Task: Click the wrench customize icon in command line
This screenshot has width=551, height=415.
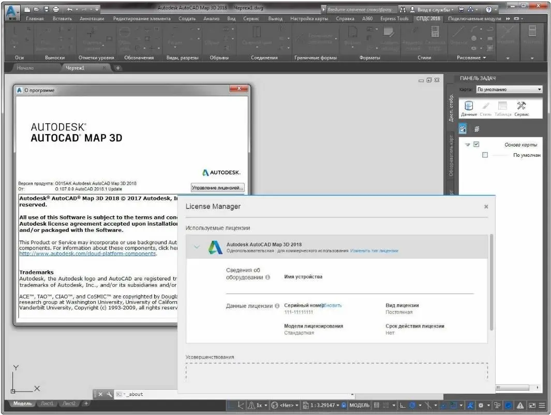Action: pyautogui.click(x=109, y=394)
